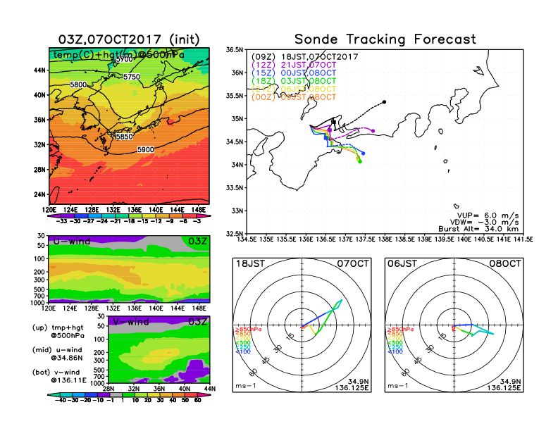Click the '-33' temperature colorbar label

61,221
